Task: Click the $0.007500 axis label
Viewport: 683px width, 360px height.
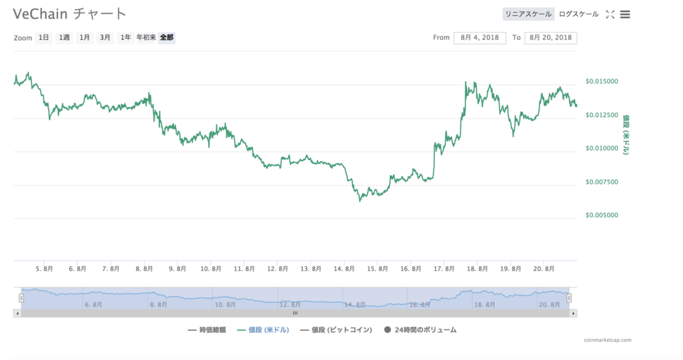Action: coord(602,182)
